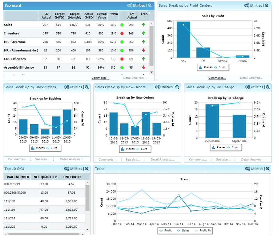
Task: Open Utilities gear in Trend panel
Action: click(254, 169)
